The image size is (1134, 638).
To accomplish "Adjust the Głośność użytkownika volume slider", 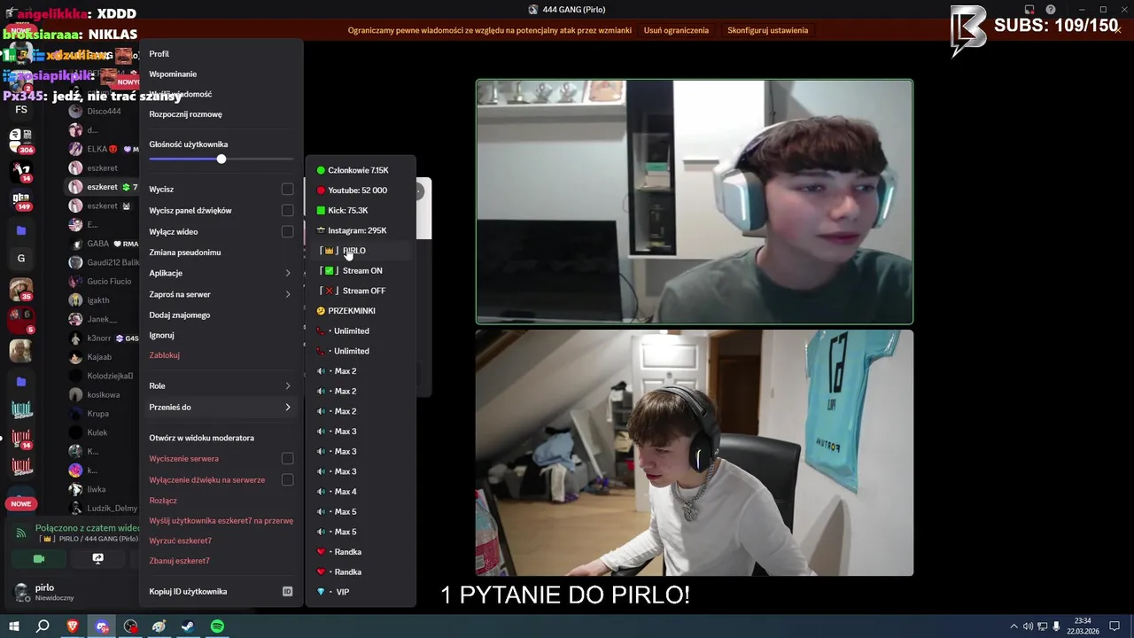I will pos(221,159).
